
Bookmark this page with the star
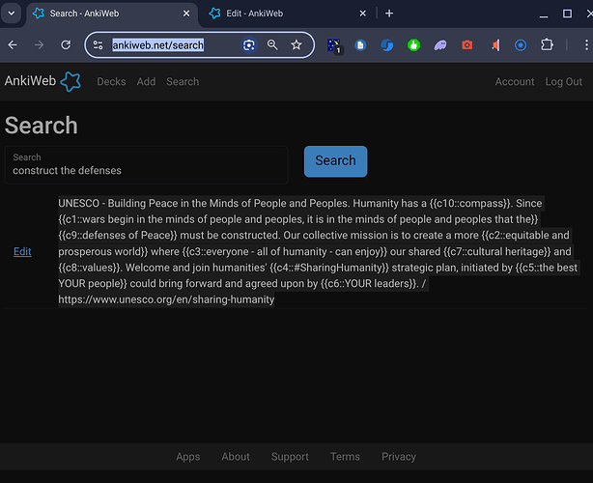click(x=296, y=45)
